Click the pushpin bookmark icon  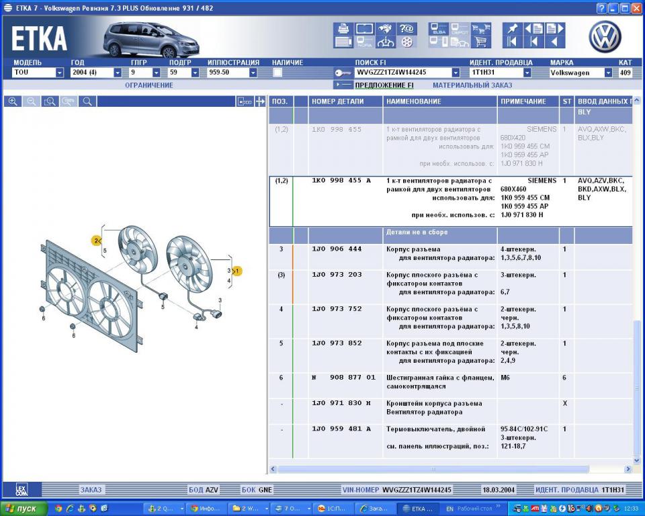513,28
